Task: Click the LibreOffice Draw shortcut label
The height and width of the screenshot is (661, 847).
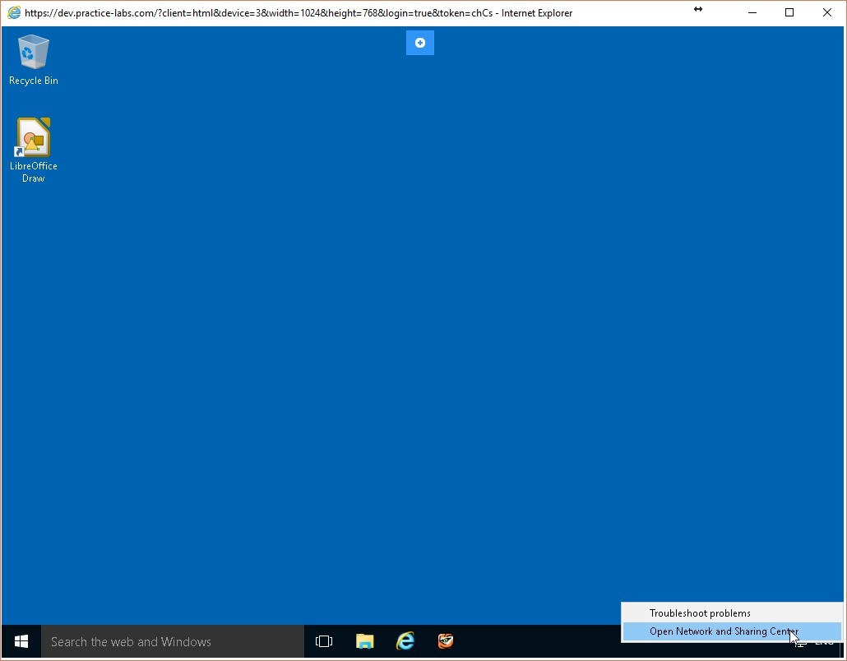Action: click(x=33, y=173)
